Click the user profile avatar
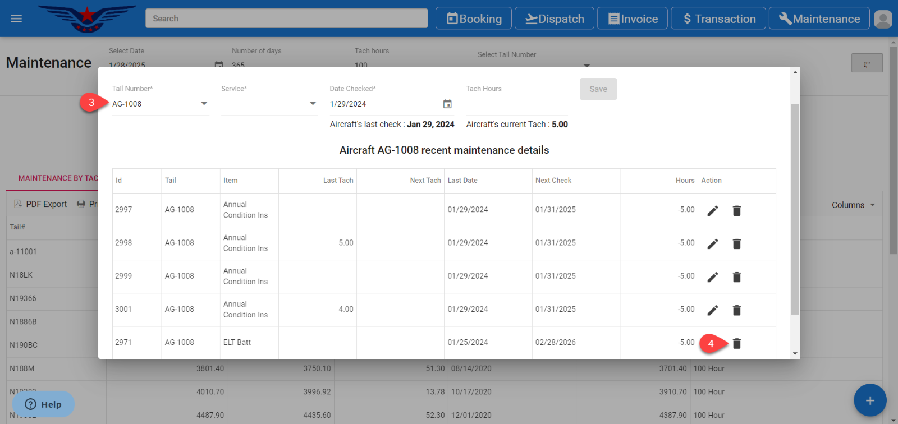The image size is (898, 424). click(883, 19)
